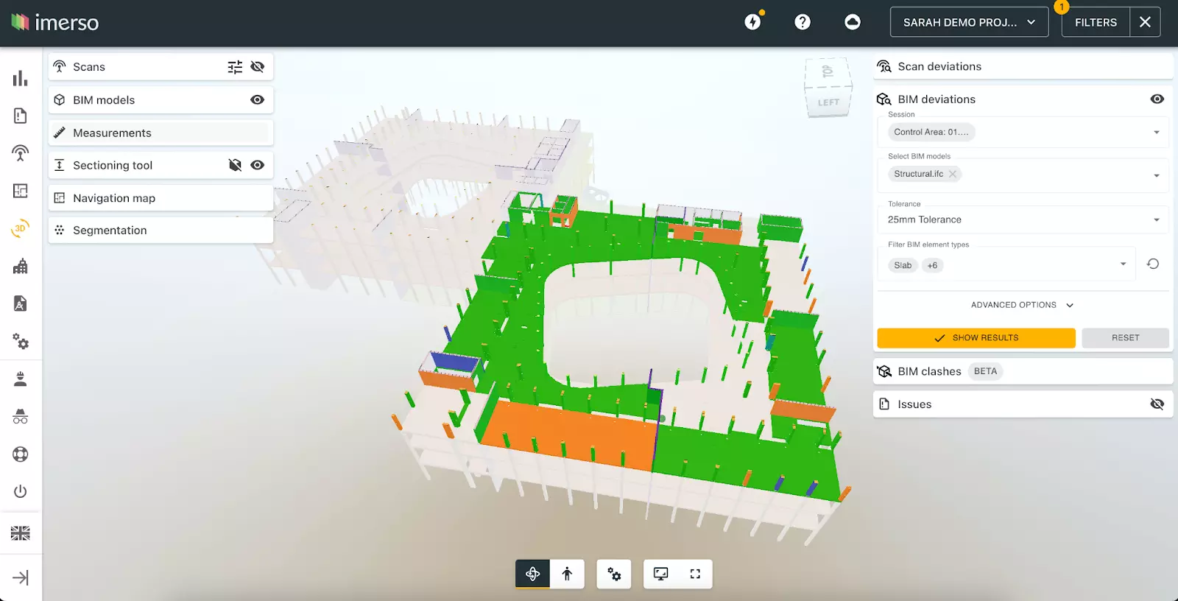Click the SHOW RESULTS button
Viewport: 1178px width, 601px height.
[x=976, y=338]
